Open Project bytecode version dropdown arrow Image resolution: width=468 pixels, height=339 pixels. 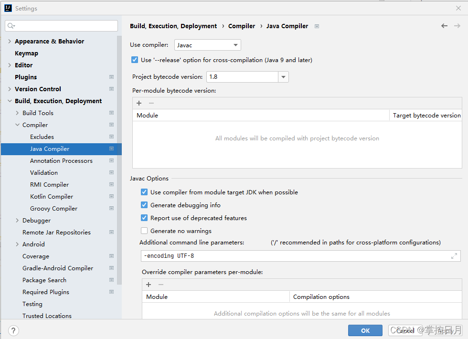(283, 77)
